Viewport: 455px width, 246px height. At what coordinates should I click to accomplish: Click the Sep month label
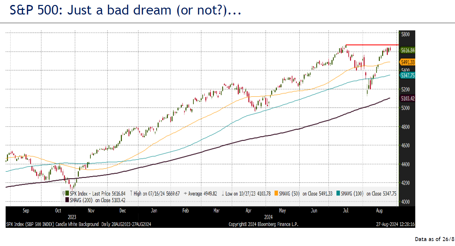[26, 210]
